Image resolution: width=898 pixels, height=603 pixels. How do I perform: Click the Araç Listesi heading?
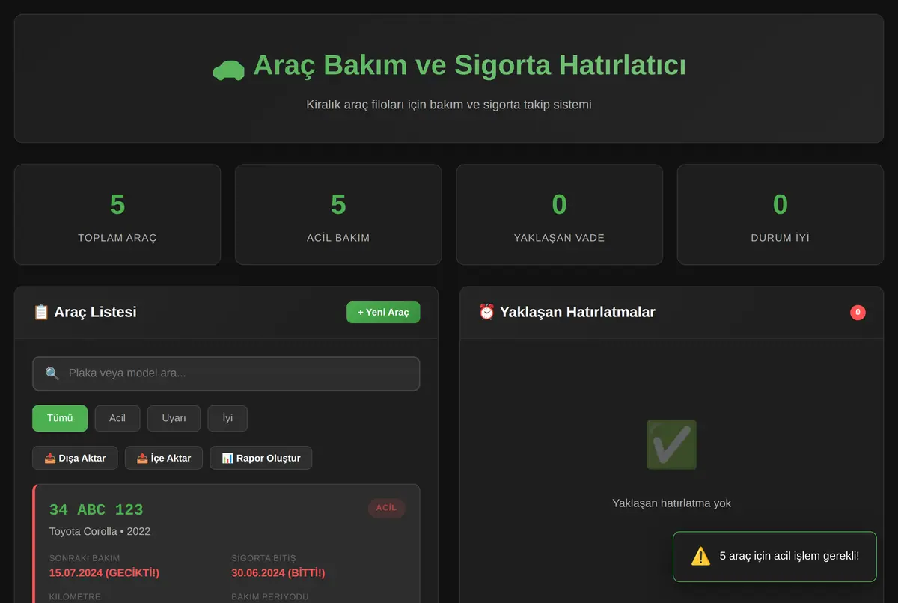95,312
